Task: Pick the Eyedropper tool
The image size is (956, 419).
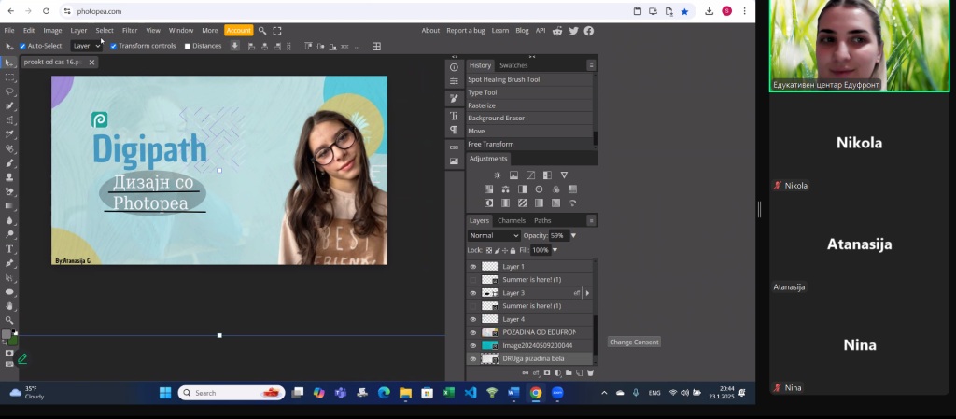Action: click(9, 134)
